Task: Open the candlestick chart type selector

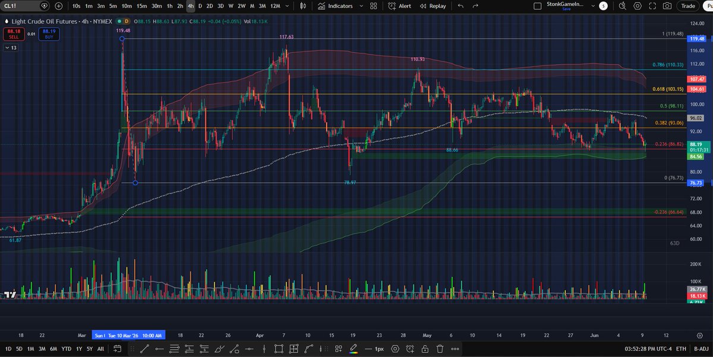Action: coord(302,6)
